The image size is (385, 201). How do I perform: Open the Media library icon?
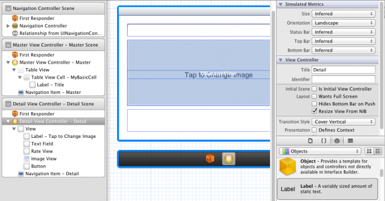point(350,141)
